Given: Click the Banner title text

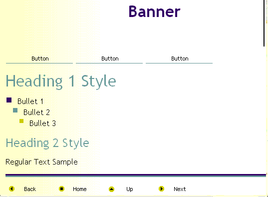Looking at the screenshot, I should pos(154,11).
